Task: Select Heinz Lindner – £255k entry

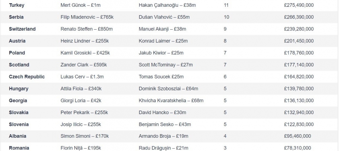Action: pyautogui.click(x=85, y=41)
